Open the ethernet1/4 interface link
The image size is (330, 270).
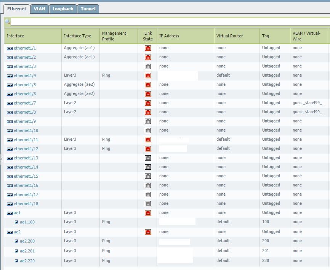[x=25, y=76]
